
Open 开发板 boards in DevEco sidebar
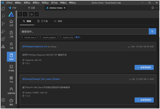11,68
